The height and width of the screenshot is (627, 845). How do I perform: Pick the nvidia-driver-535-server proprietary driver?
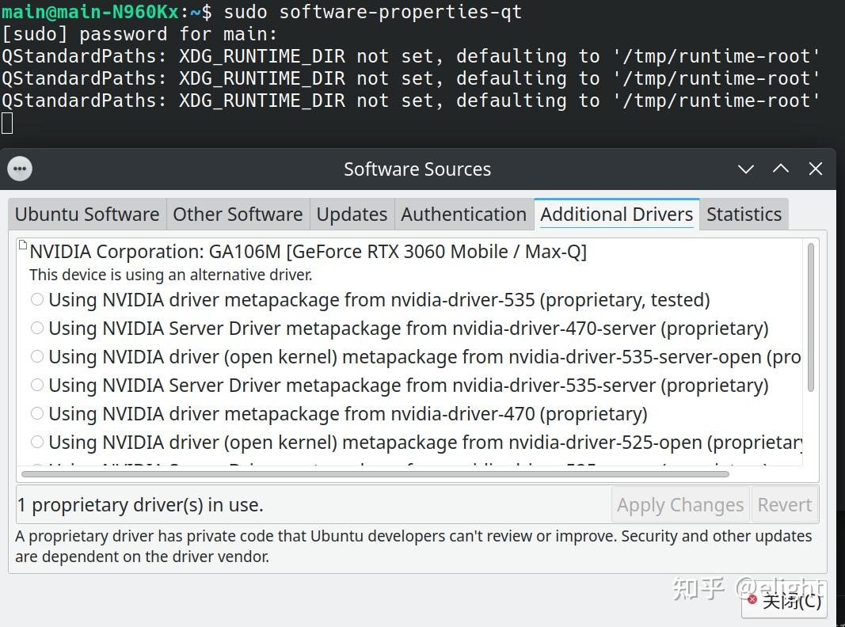click(37, 385)
